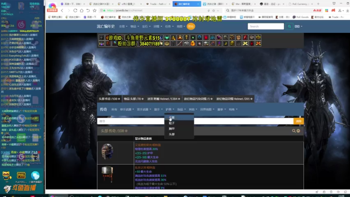Expand the 单手武器 dropdown in 传奇 bar
This screenshot has height=197, width=350.
pos(127,109)
